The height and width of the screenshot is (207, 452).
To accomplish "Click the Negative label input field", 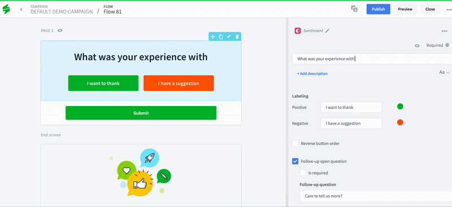I will click(x=351, y=124).
